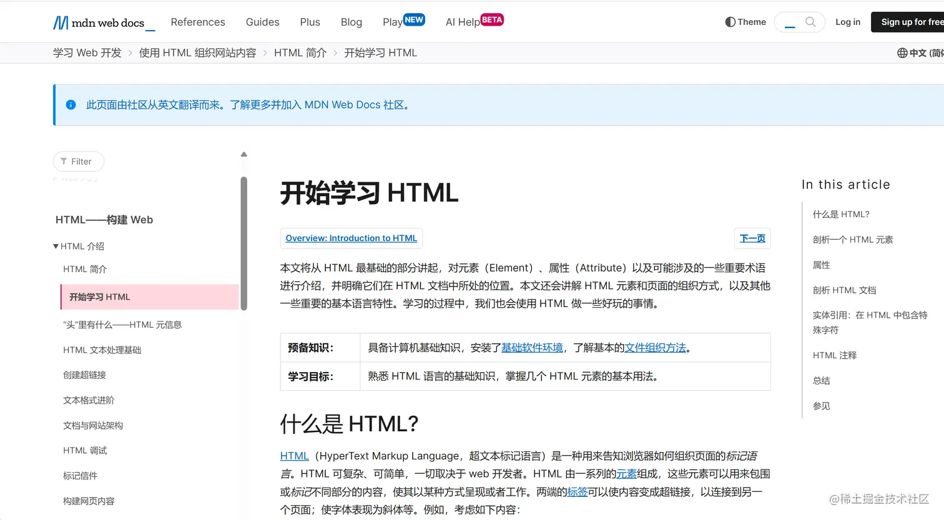This screenshot has width=944, height=520.
Task: Open 标记信件 sidebar item
Action: pos(80,476)
